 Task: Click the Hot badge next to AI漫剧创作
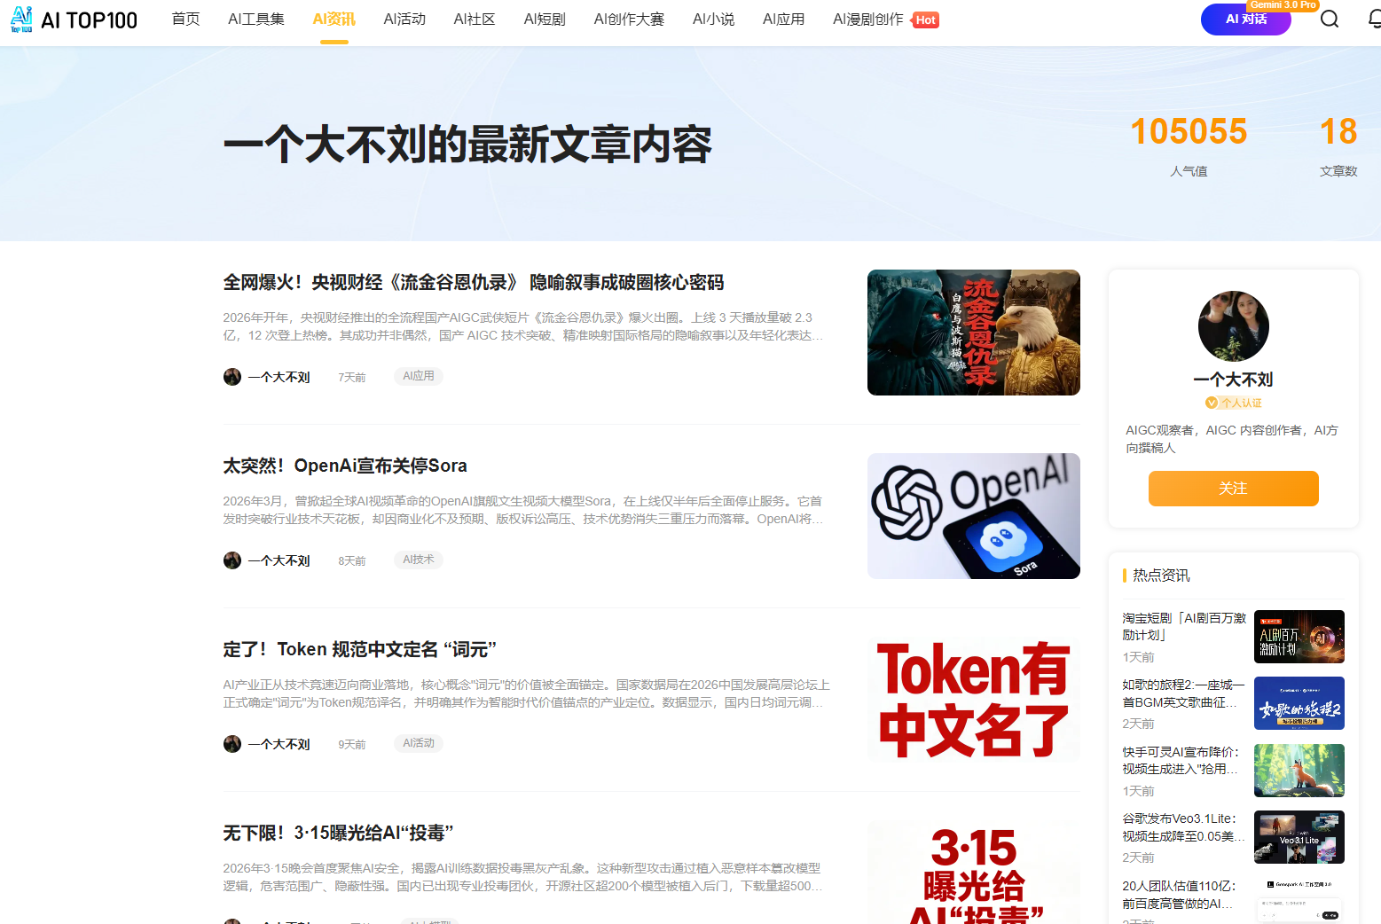coord(926,20)
